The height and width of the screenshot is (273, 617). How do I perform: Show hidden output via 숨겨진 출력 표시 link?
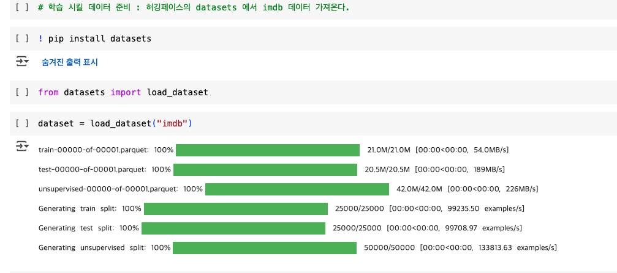(x=70, y=62)
